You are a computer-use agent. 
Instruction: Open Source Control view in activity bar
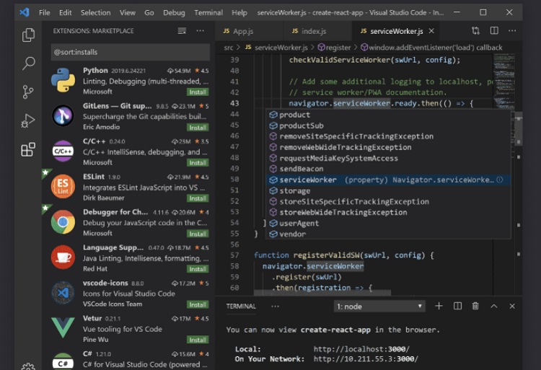coord(28,92)
